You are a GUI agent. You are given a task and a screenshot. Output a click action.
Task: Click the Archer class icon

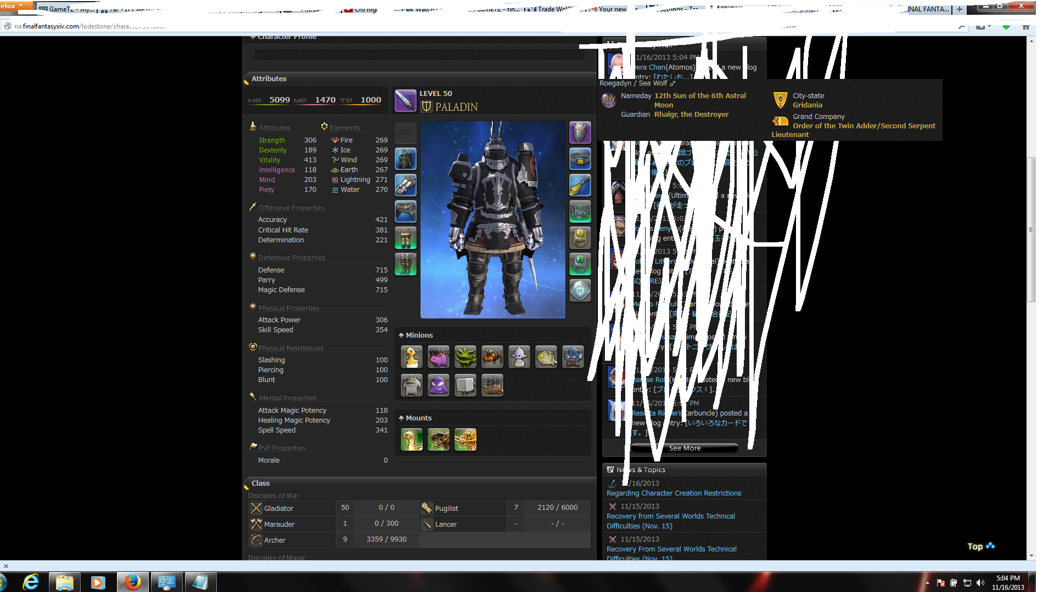(256, 540)
